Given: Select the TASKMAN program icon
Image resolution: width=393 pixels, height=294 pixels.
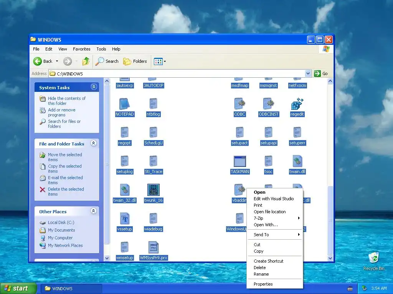Looking at the screenshot, I should tap(239, 161).
